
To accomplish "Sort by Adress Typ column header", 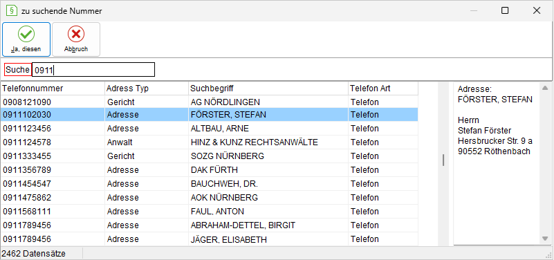I will (147, 89).
